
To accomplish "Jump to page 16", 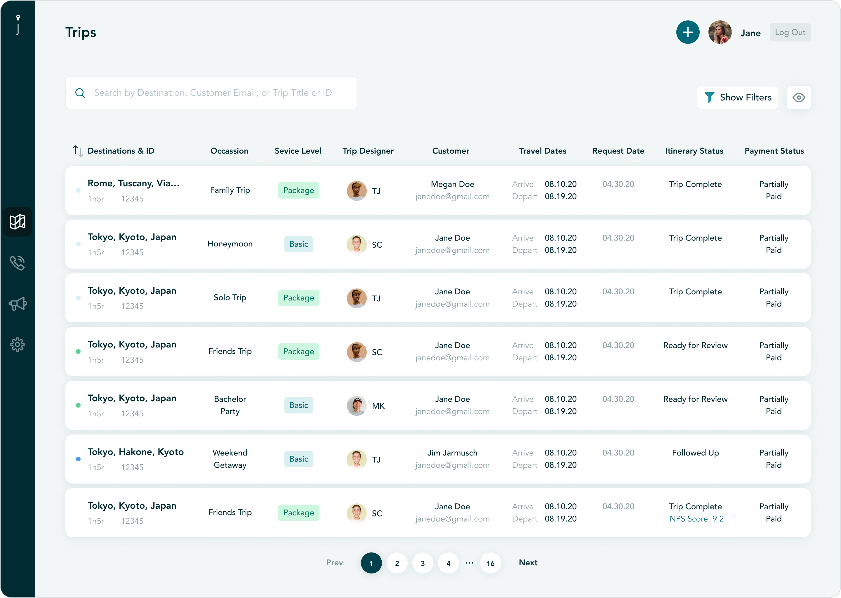I will click(x=490, y=563).
